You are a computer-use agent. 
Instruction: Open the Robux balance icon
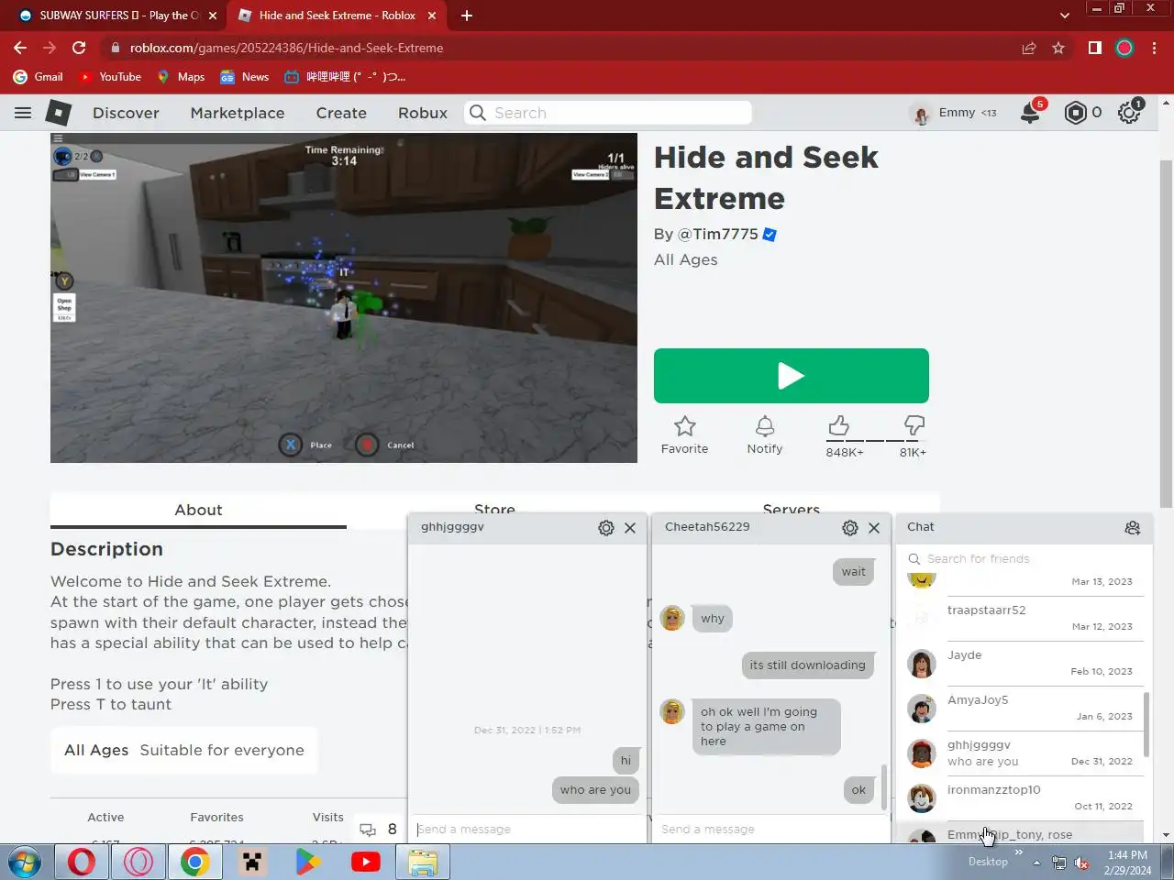coord(1075,113)
